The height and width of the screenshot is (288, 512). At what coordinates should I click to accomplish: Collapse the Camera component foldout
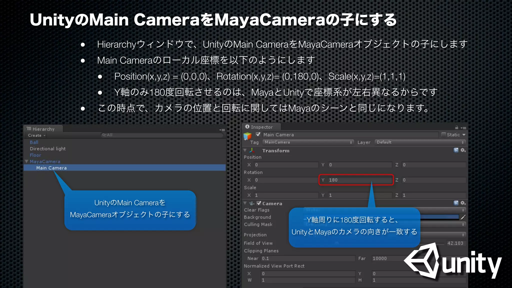pos(245,203)
